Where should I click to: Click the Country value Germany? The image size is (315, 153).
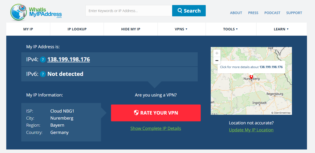click(x=59, y=132)
